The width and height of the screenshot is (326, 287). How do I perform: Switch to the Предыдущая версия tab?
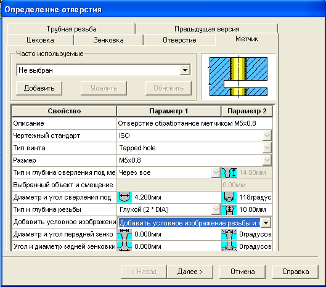click(207, 29)
